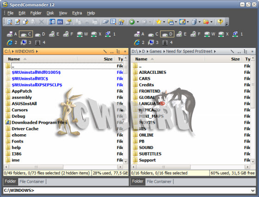Open item 4 in right drive bar
Image resolution: width=259 pixels, height=197 pixels.
(x=167, y=42)
